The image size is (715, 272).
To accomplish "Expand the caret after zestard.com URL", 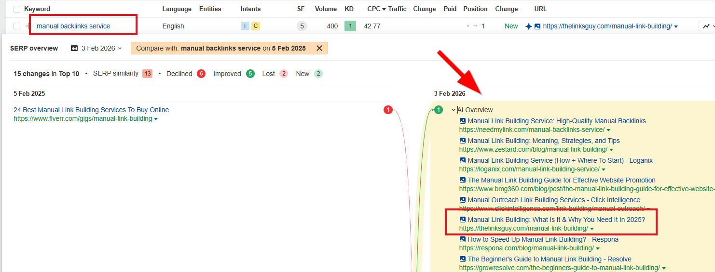I will point(611,150).
